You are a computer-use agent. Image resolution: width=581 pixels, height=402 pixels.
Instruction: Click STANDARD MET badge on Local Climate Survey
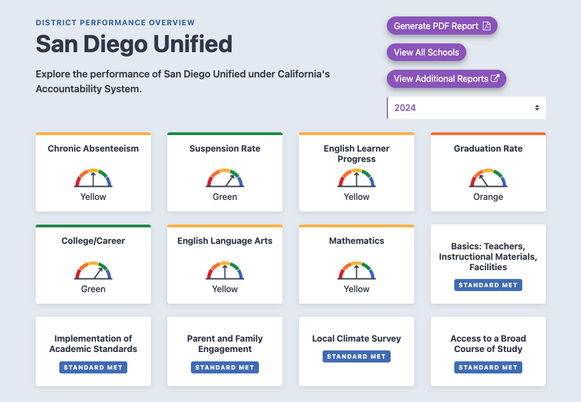(357, 356)
